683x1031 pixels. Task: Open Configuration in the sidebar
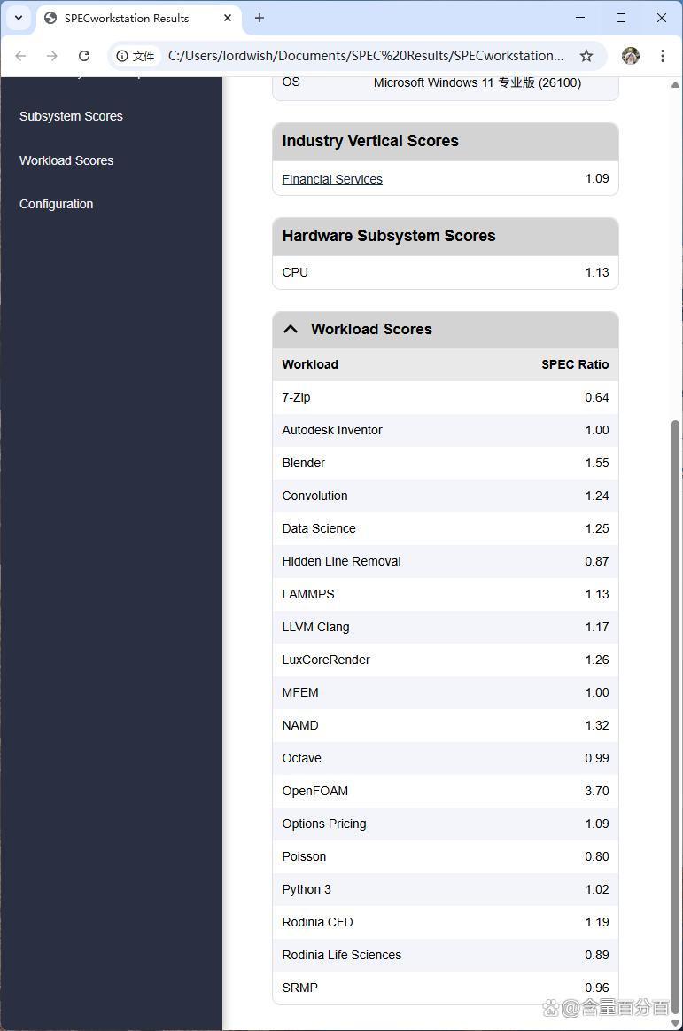[x=56, y=204]
